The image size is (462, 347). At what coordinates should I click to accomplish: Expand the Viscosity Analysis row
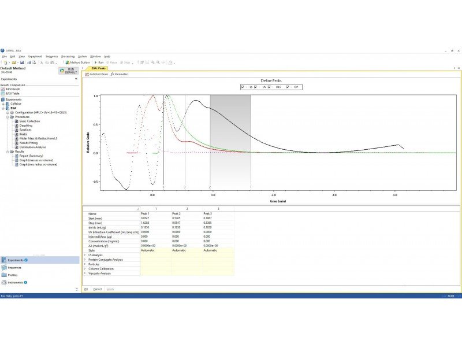pos(85,274)
